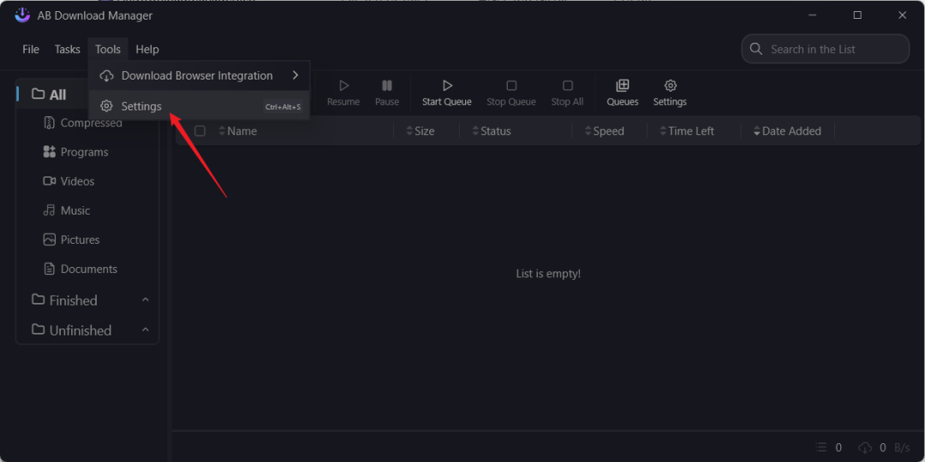This screenshot has height=462, width=925.
Task: Click the cloud download icon in Tools menu
Action: coord(106,75)
